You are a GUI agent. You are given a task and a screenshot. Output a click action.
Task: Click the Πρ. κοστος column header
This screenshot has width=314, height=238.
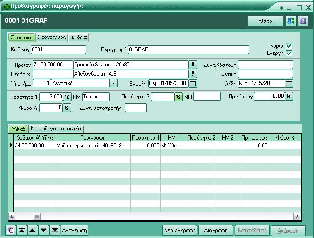click(x=254, y=138)
